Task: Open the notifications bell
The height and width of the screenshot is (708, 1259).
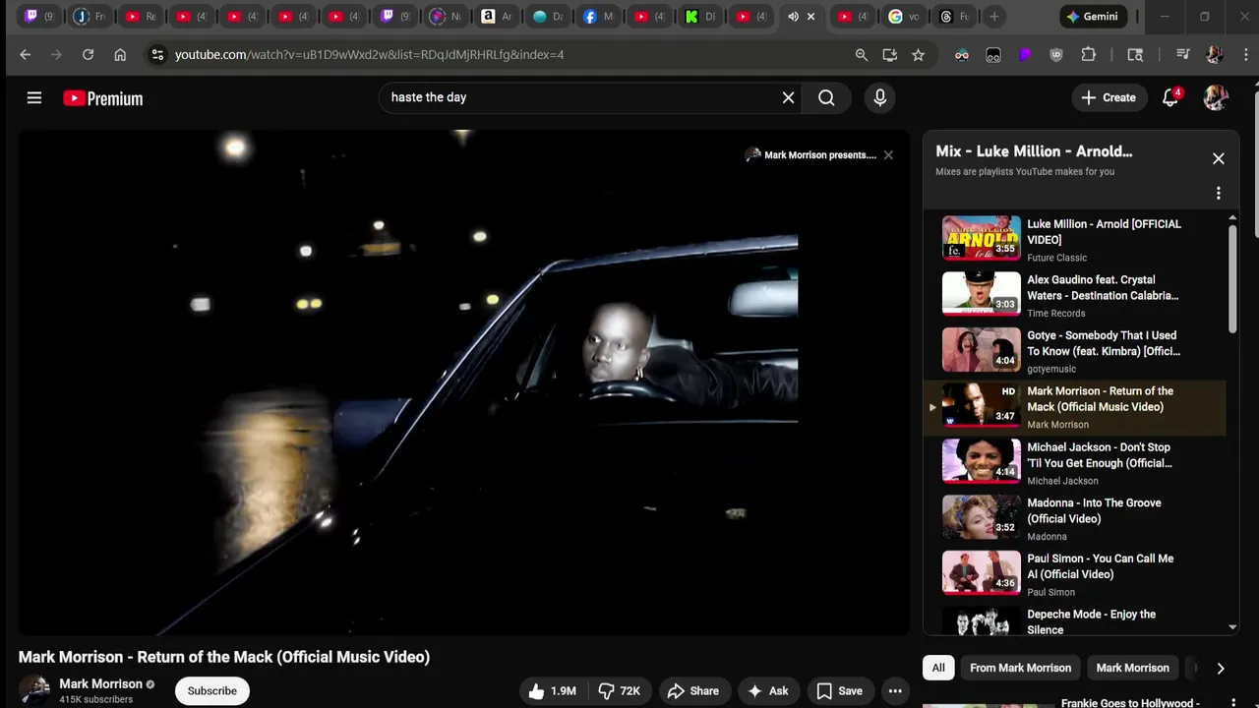Action: tap(1170, 97)
